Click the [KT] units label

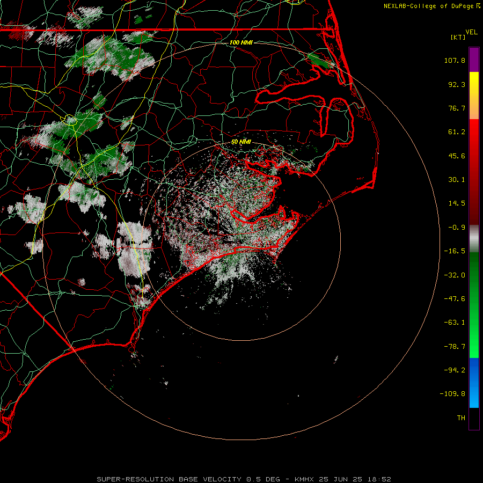coord(458,37)
